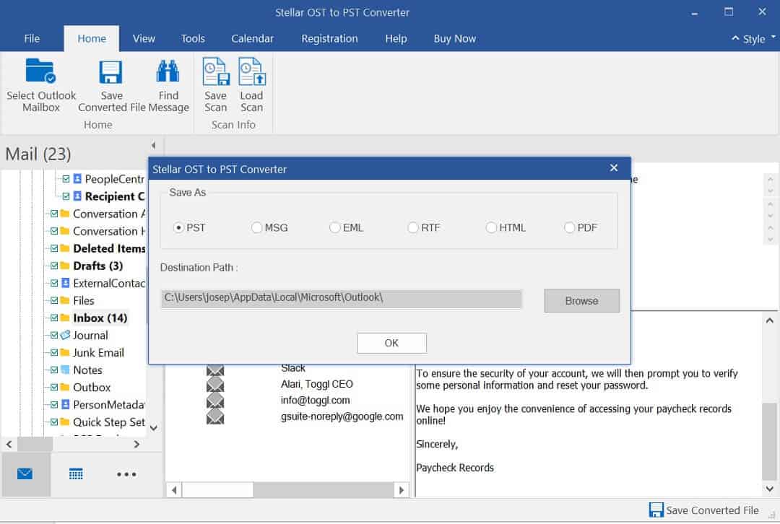Choose HTML save format

coord(491,227)
